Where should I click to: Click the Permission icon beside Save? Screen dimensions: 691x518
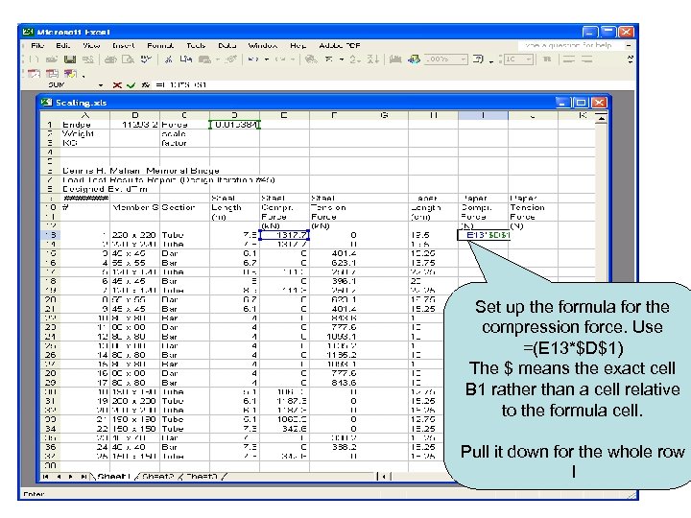[88, 59]
